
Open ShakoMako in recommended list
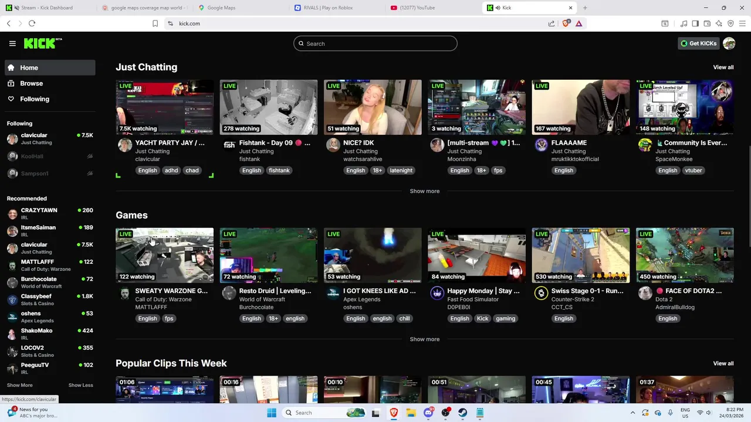[x=50, y=334]
